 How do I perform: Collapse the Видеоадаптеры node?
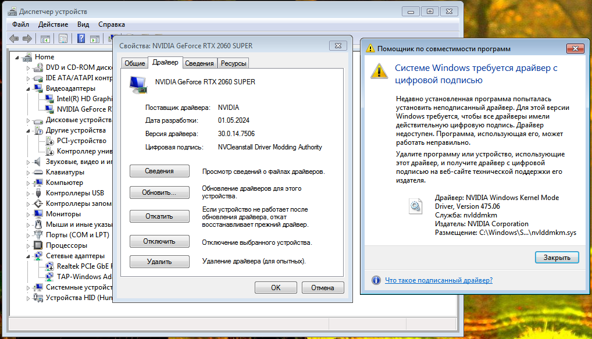point(28,89)
